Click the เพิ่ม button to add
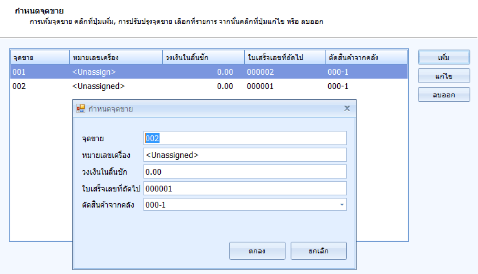The image size is (478, 274). 444,57
